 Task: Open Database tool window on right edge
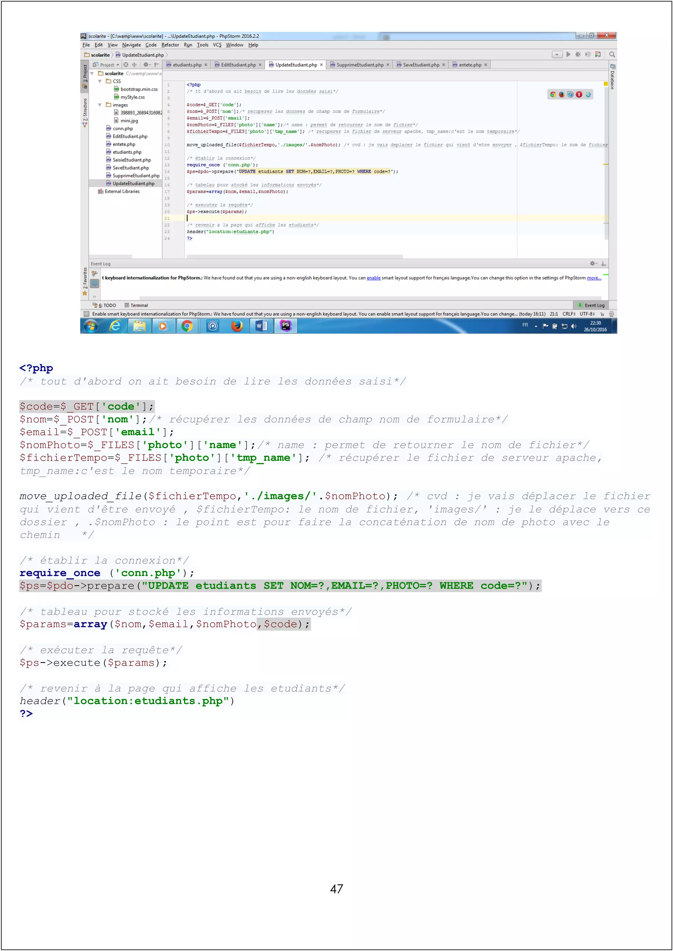pos(613,77)
